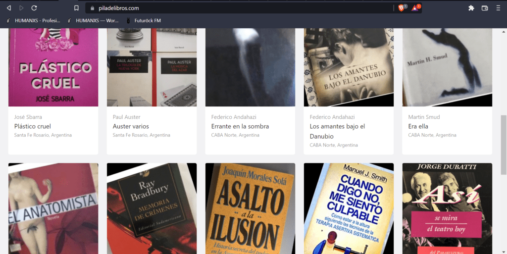Click CABA Norte location under Los amantes
The width and height of the screenshot is (507, 254).
pos(334,145)
